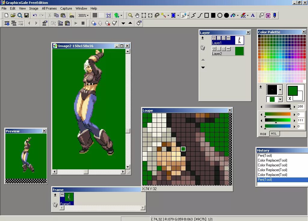Select the outlined Rectangle tool
The height and width of the screenshot is (221, 308).
[x=207, y=15]
